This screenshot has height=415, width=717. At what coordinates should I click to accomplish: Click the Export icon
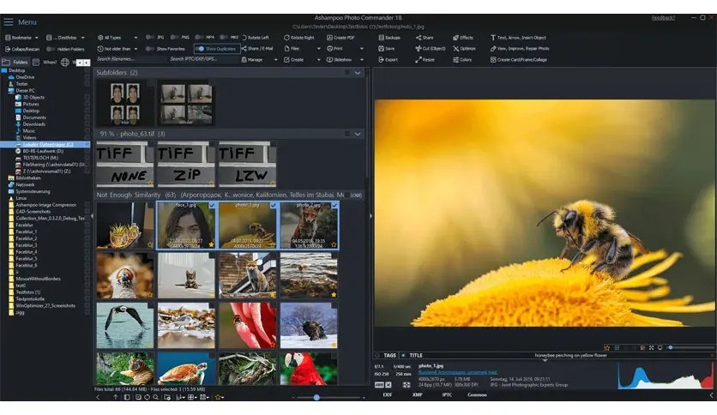pos(381,60)
